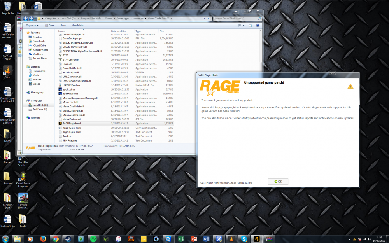Expand breadcrumb arrow after Grand Theft Auto V
The height and width of the screenshot is (243, 389).
pos(171,19)
